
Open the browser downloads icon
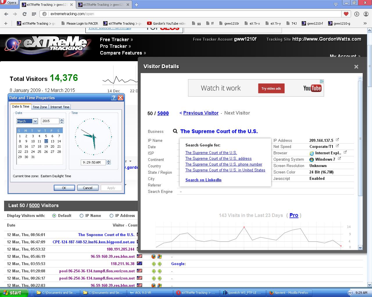[357, 14]
